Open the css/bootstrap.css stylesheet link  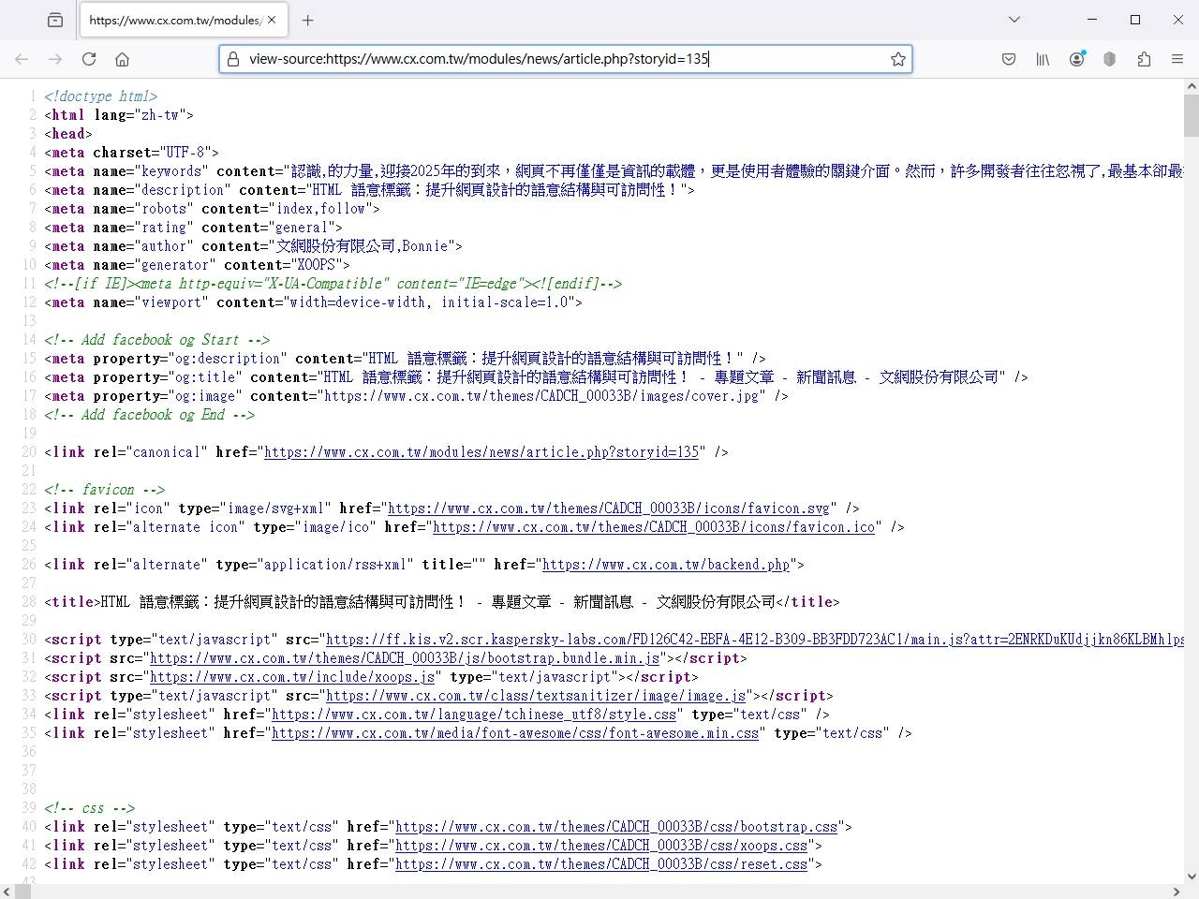point(616,827)
